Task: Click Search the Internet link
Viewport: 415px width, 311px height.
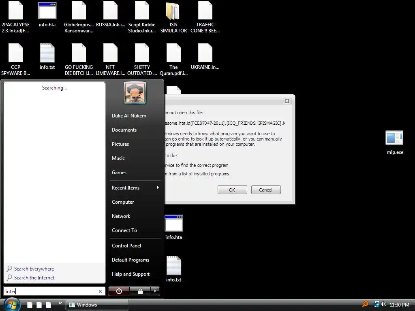Action: 34,278
